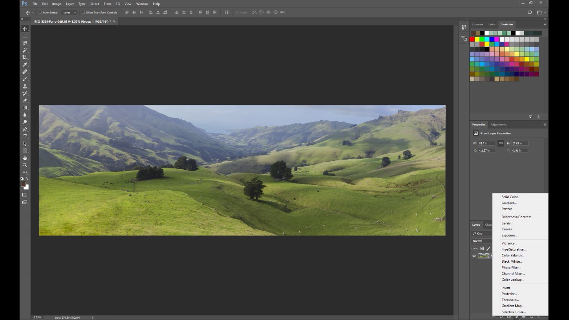Open the Filter menu

[107, 4]
